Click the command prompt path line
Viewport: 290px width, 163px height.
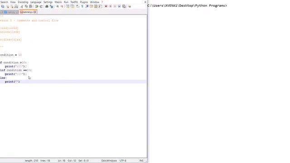(187, 6)
